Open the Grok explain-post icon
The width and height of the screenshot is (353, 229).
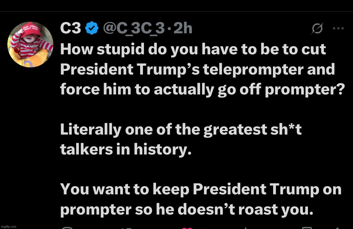pyautogui.click(x=317, y=28)
